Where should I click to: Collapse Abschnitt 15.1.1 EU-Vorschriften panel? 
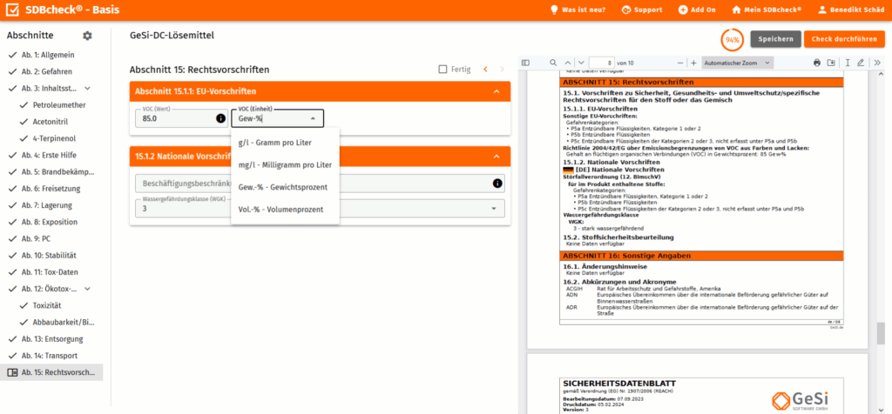tap(496, 91)
